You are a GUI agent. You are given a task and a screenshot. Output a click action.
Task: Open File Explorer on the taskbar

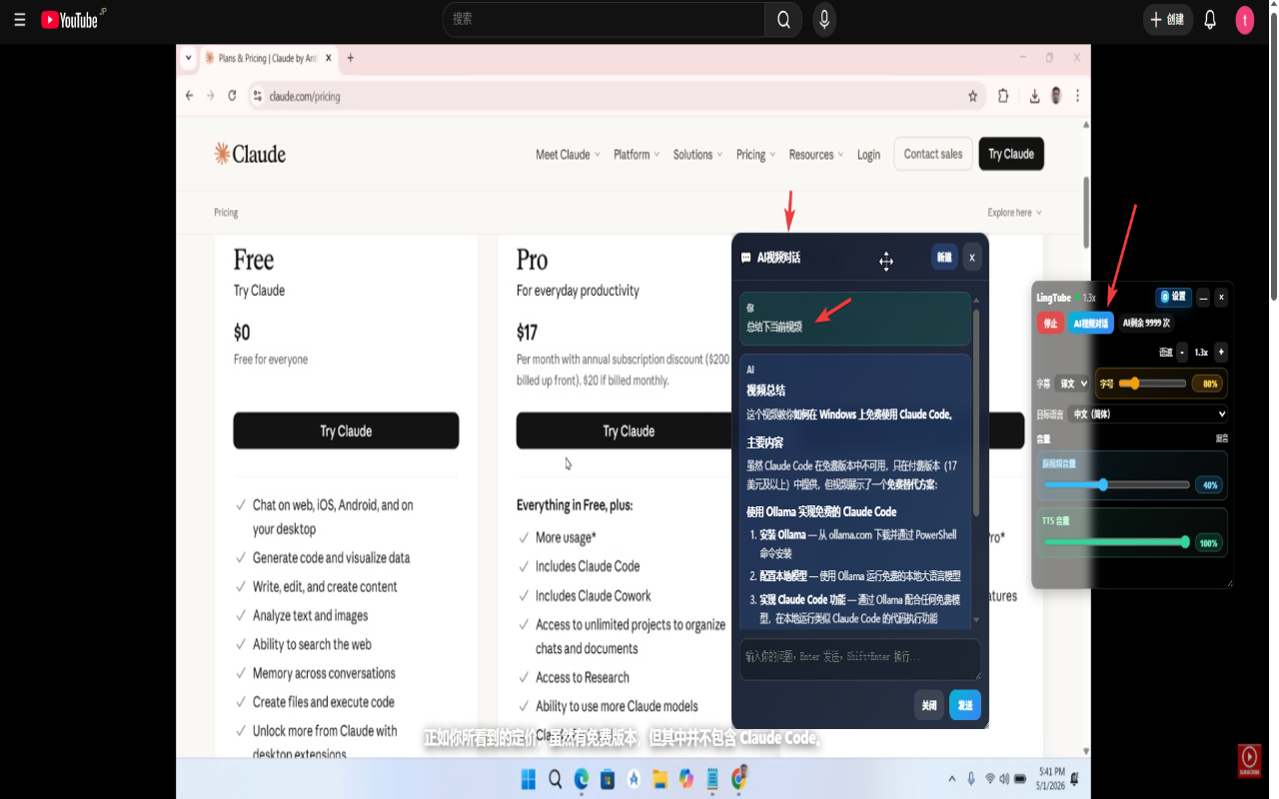click(x=659, y=779)
